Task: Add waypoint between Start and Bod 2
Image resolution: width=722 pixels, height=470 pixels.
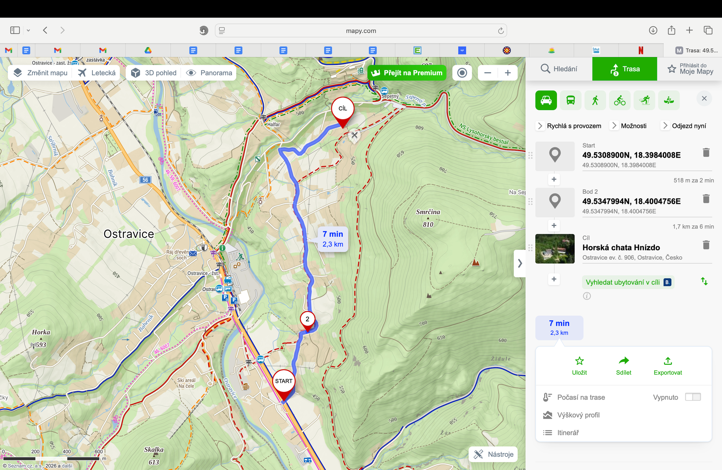Action: 554,179
